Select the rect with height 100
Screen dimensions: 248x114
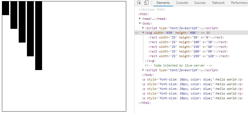(188, 42)
